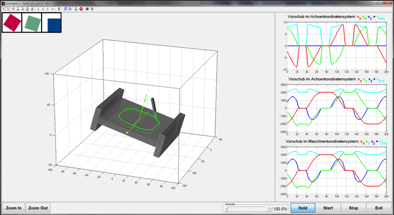The image size is (394, 215).
Task: Reset camera and scene light icon
Action: (76, 9)
